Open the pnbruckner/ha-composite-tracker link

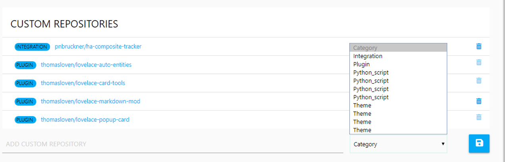point(98,47)
